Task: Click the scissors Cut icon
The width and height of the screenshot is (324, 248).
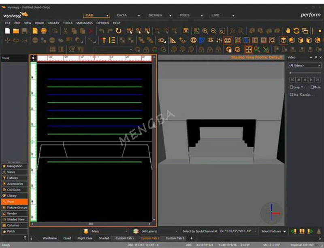Action: tap(66, 31)
